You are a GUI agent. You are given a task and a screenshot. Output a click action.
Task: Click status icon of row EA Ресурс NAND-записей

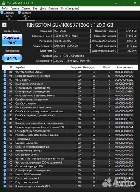point(5,174)
